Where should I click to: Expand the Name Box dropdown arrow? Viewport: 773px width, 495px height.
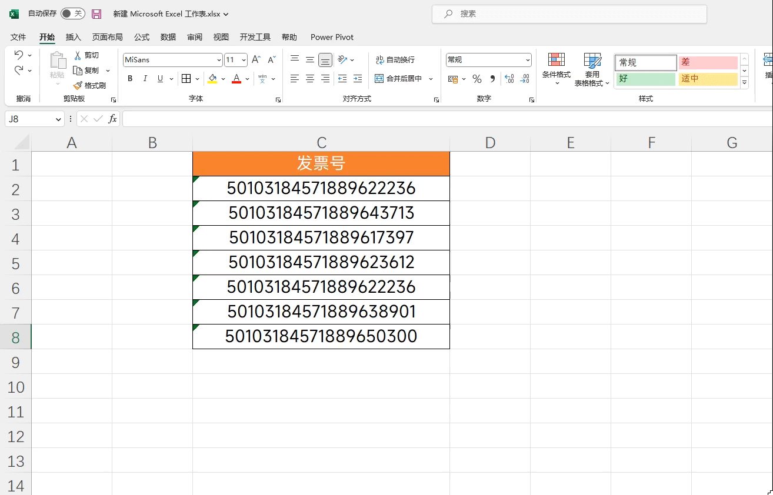(x=58, y=119)
